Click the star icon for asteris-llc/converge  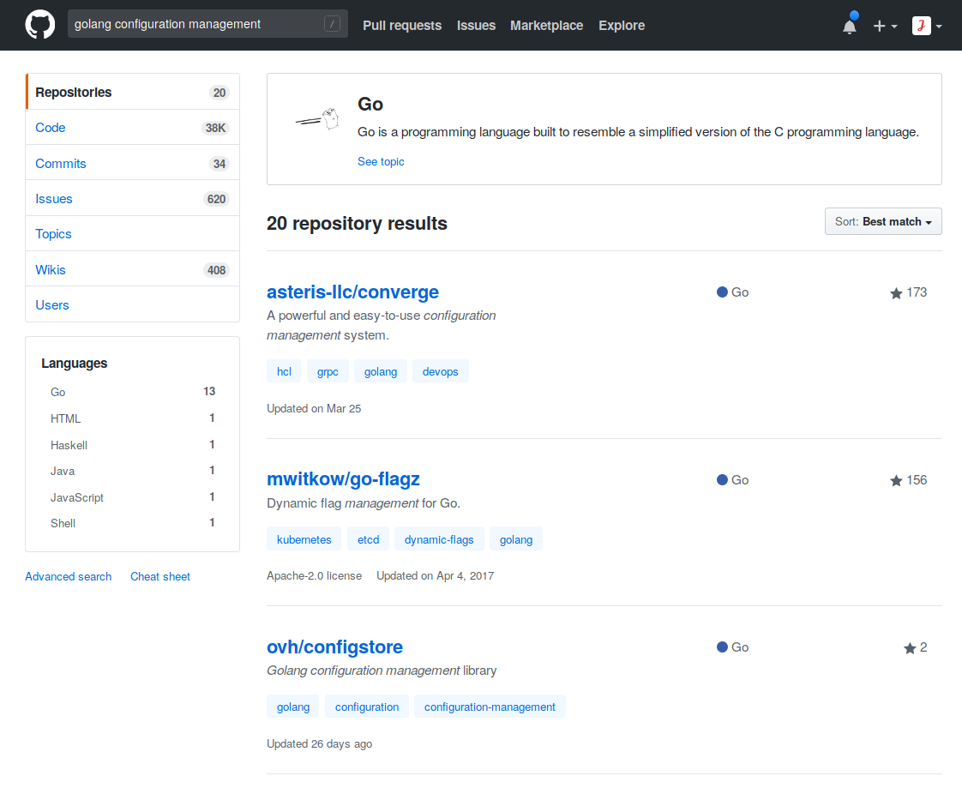point(896,293)
